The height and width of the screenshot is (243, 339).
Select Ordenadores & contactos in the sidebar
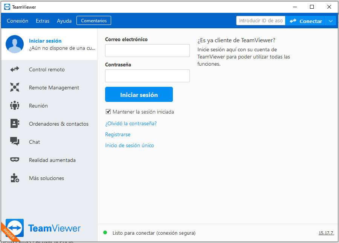click(49, 124)
